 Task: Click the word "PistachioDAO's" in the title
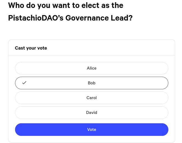coord(36,18)
